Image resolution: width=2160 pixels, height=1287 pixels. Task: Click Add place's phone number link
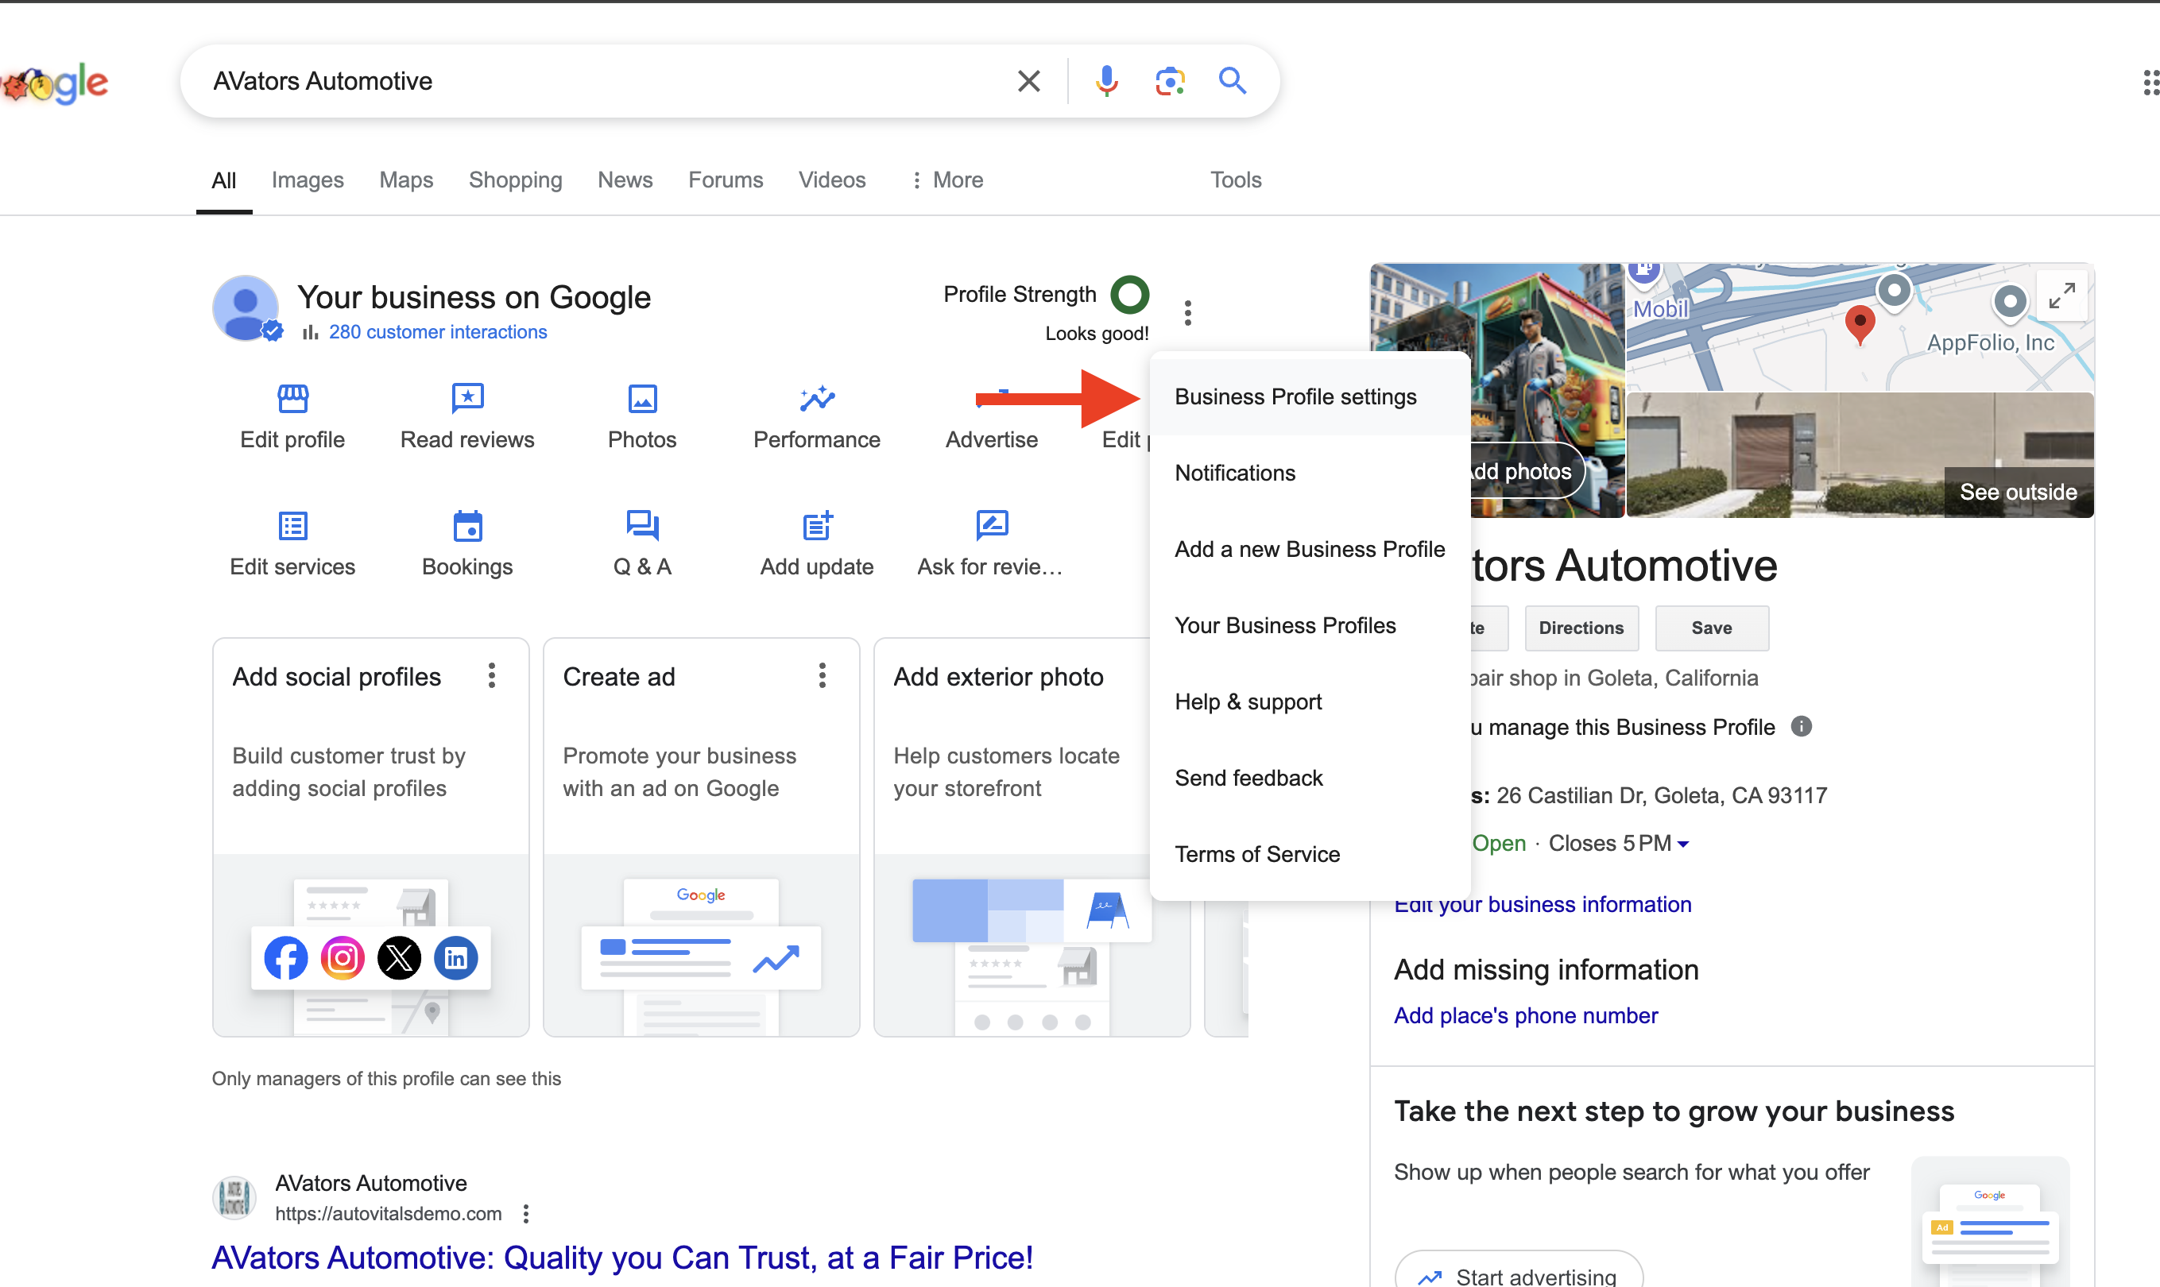[x=1525, y=1015]
